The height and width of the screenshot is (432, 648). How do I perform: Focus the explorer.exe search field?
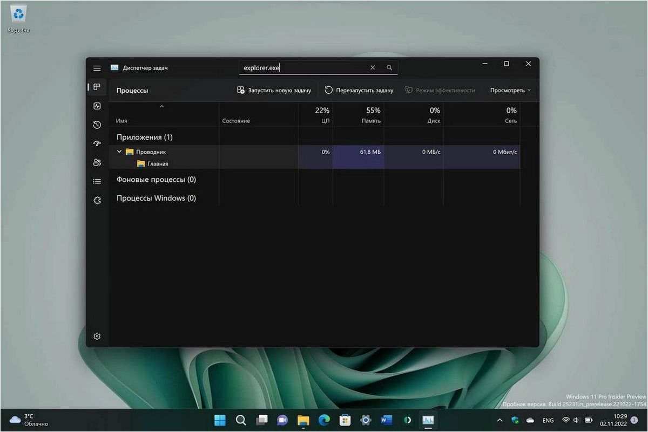(x=319, y=67)
